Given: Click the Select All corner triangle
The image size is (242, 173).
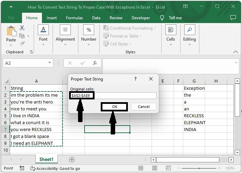Looking at the screenshot, I should [6, 81].
